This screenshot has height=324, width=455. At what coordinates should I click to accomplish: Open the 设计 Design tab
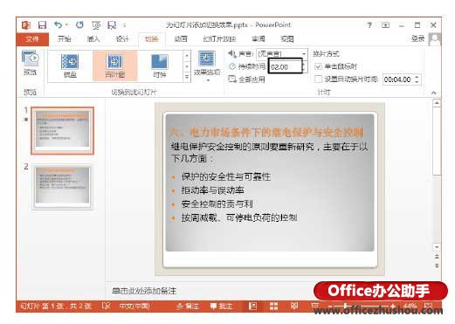[122, 39]
